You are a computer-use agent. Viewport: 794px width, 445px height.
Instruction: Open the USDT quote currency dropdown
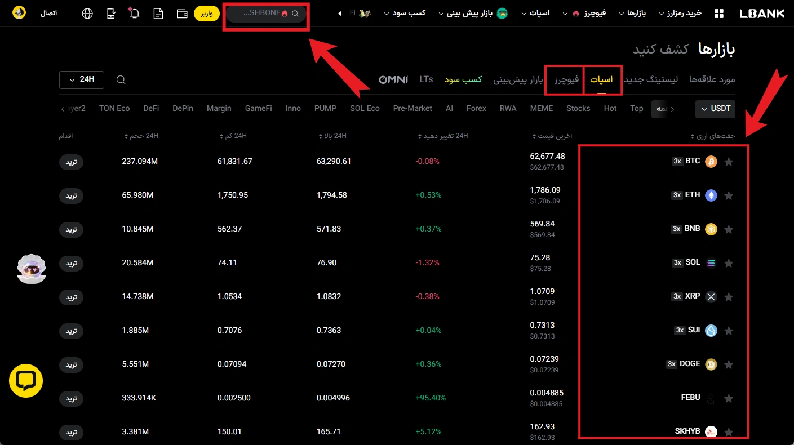(x=716, y=109)
